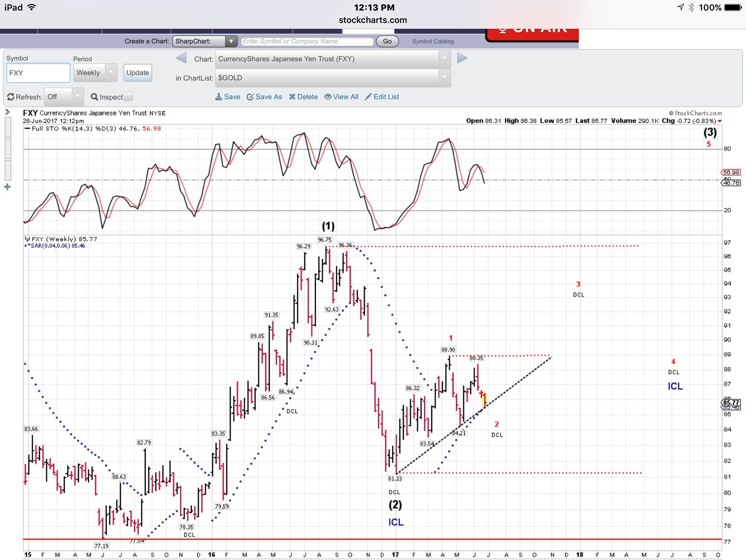Click the blue plus icon on left edge
The width and height of the screenshot is (746, 560).
pyautogui.click(x=7, y=187)
